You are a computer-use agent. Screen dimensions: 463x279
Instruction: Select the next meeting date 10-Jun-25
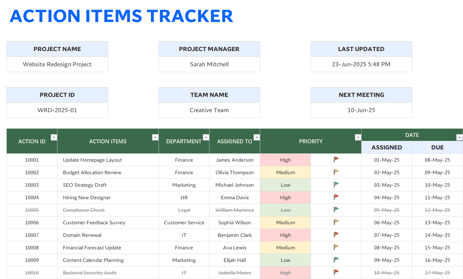[x=361, y=110]
